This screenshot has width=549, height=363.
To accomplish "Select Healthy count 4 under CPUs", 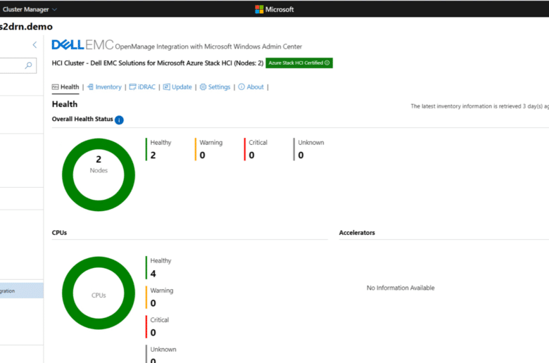I will tap(158, 268).
